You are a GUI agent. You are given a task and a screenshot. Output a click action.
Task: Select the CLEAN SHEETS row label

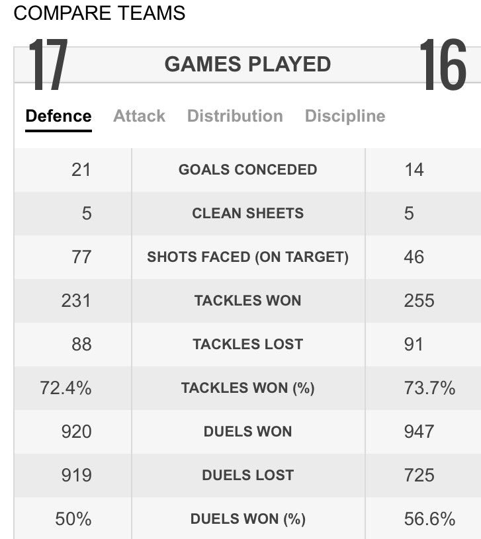coord(247,213)
